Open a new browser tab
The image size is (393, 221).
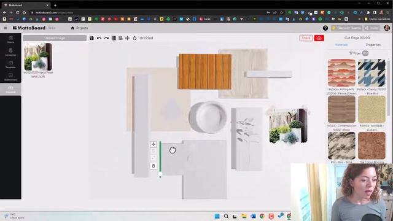point(55,5)
